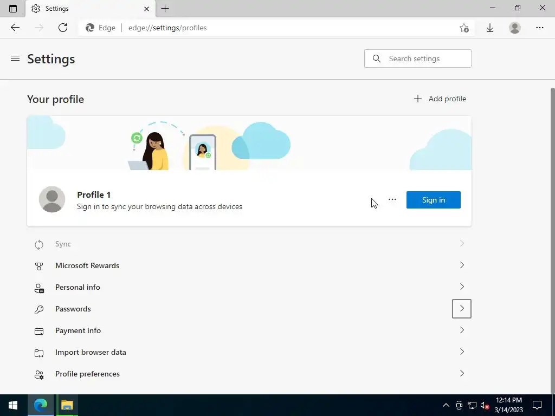
Task: Click the Your profile heading
Action: pyautogui.click(x=56, y=100)
